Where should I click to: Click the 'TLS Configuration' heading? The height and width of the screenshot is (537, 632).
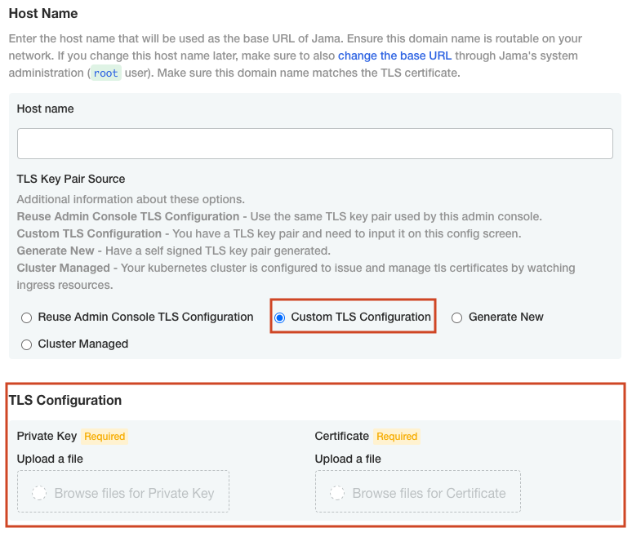pos(65,400)
